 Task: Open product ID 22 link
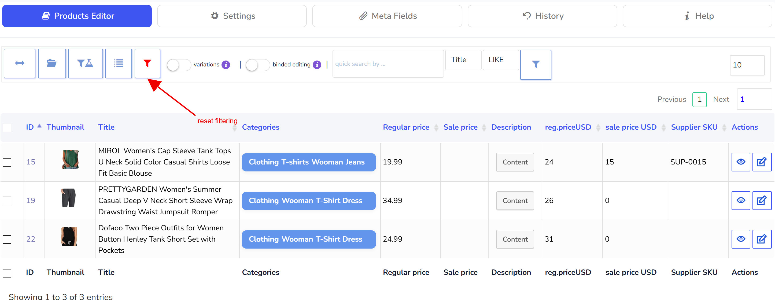[x=31, y=239]
